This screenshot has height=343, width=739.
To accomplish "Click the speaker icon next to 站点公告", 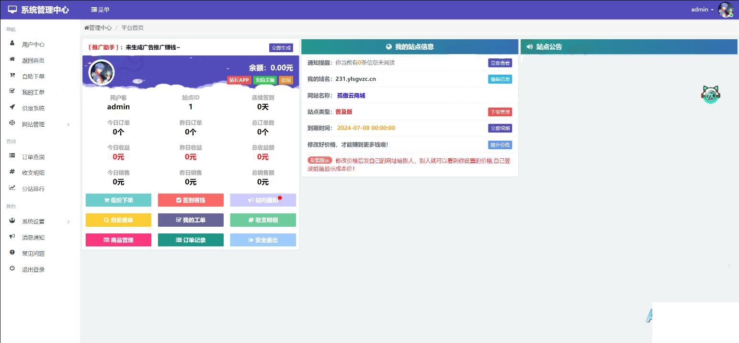I will pyautogui.click(x=529, y=47).
